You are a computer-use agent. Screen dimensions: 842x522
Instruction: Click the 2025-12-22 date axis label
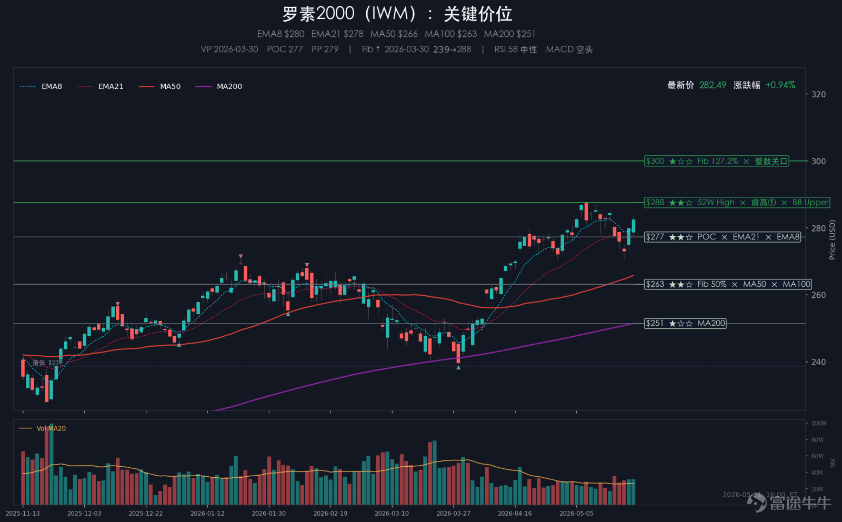click(146, 513)
